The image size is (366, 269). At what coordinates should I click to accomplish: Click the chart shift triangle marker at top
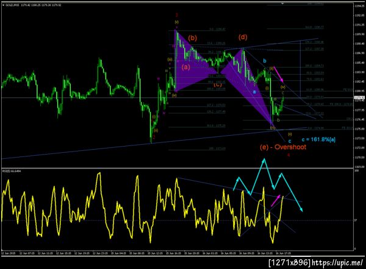click(x=282, y=4)
